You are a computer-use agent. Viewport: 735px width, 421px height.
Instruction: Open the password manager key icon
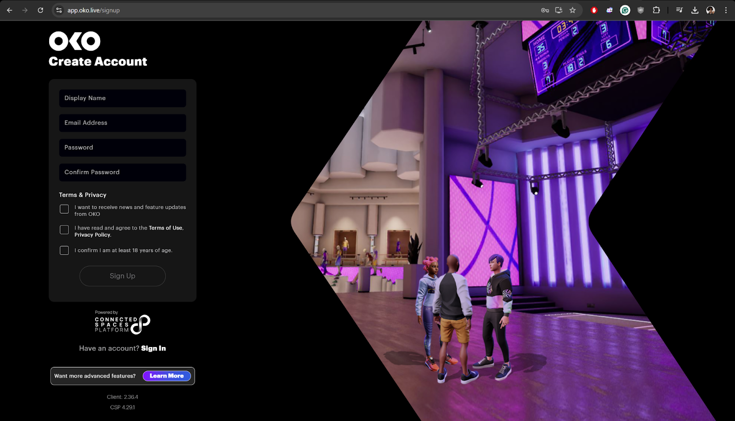[545, 10]
